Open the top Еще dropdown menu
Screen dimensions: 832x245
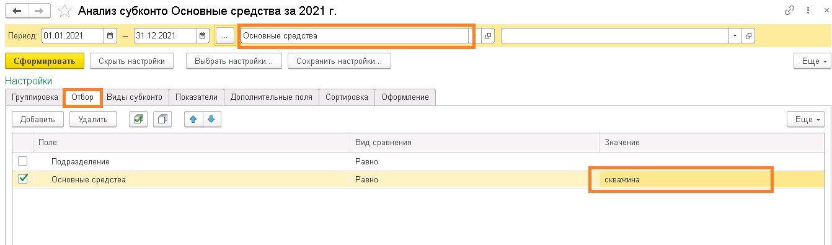point(811,61)
